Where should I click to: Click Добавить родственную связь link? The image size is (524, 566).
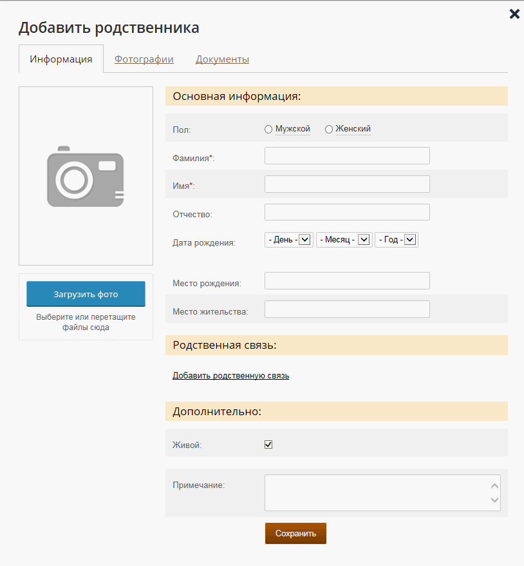click(230, 376)
